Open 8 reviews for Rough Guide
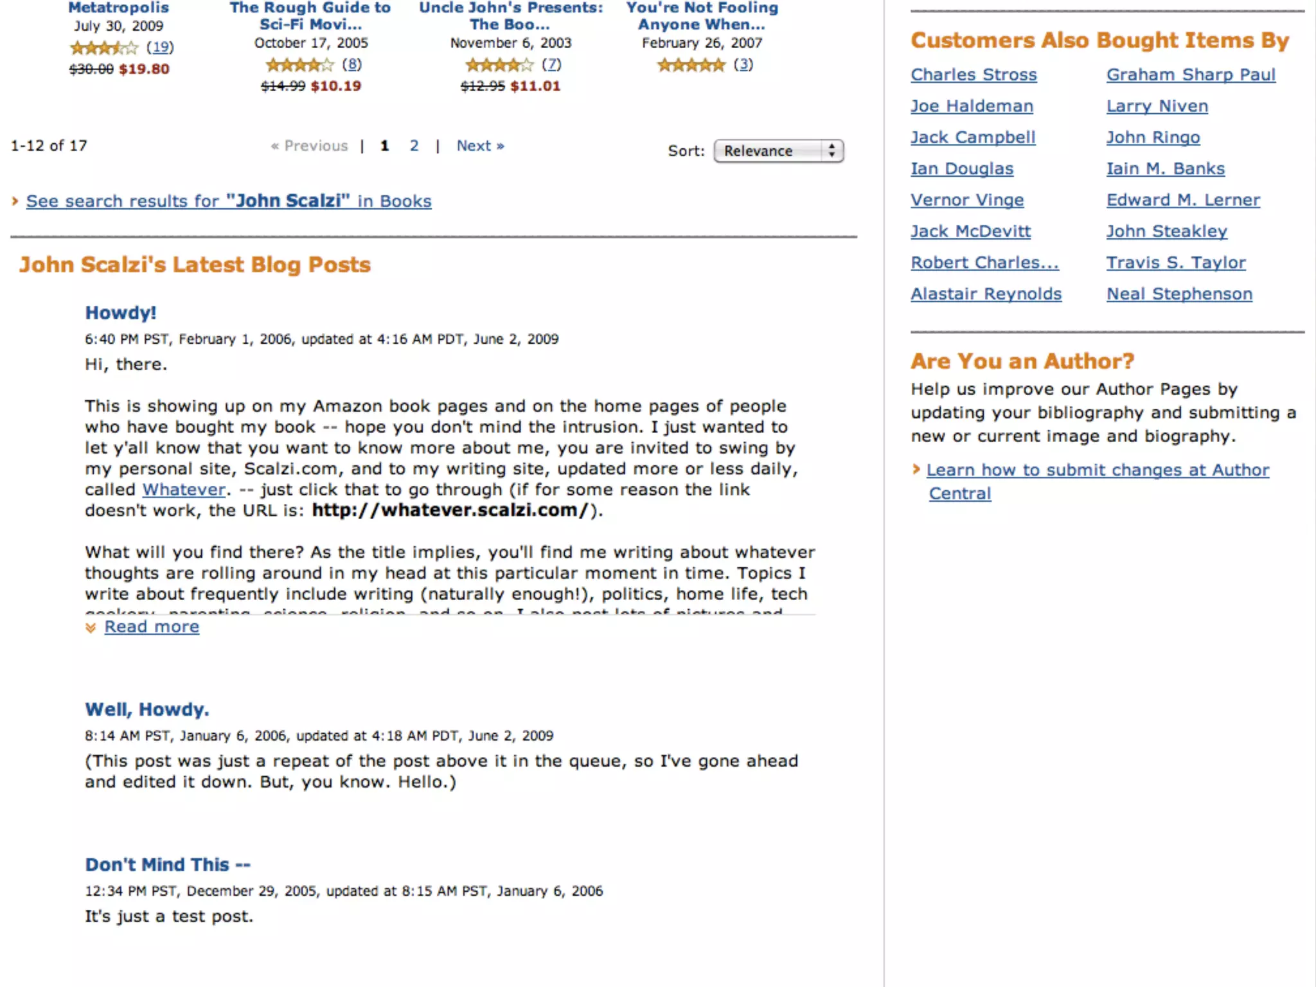 pos(351,64)
